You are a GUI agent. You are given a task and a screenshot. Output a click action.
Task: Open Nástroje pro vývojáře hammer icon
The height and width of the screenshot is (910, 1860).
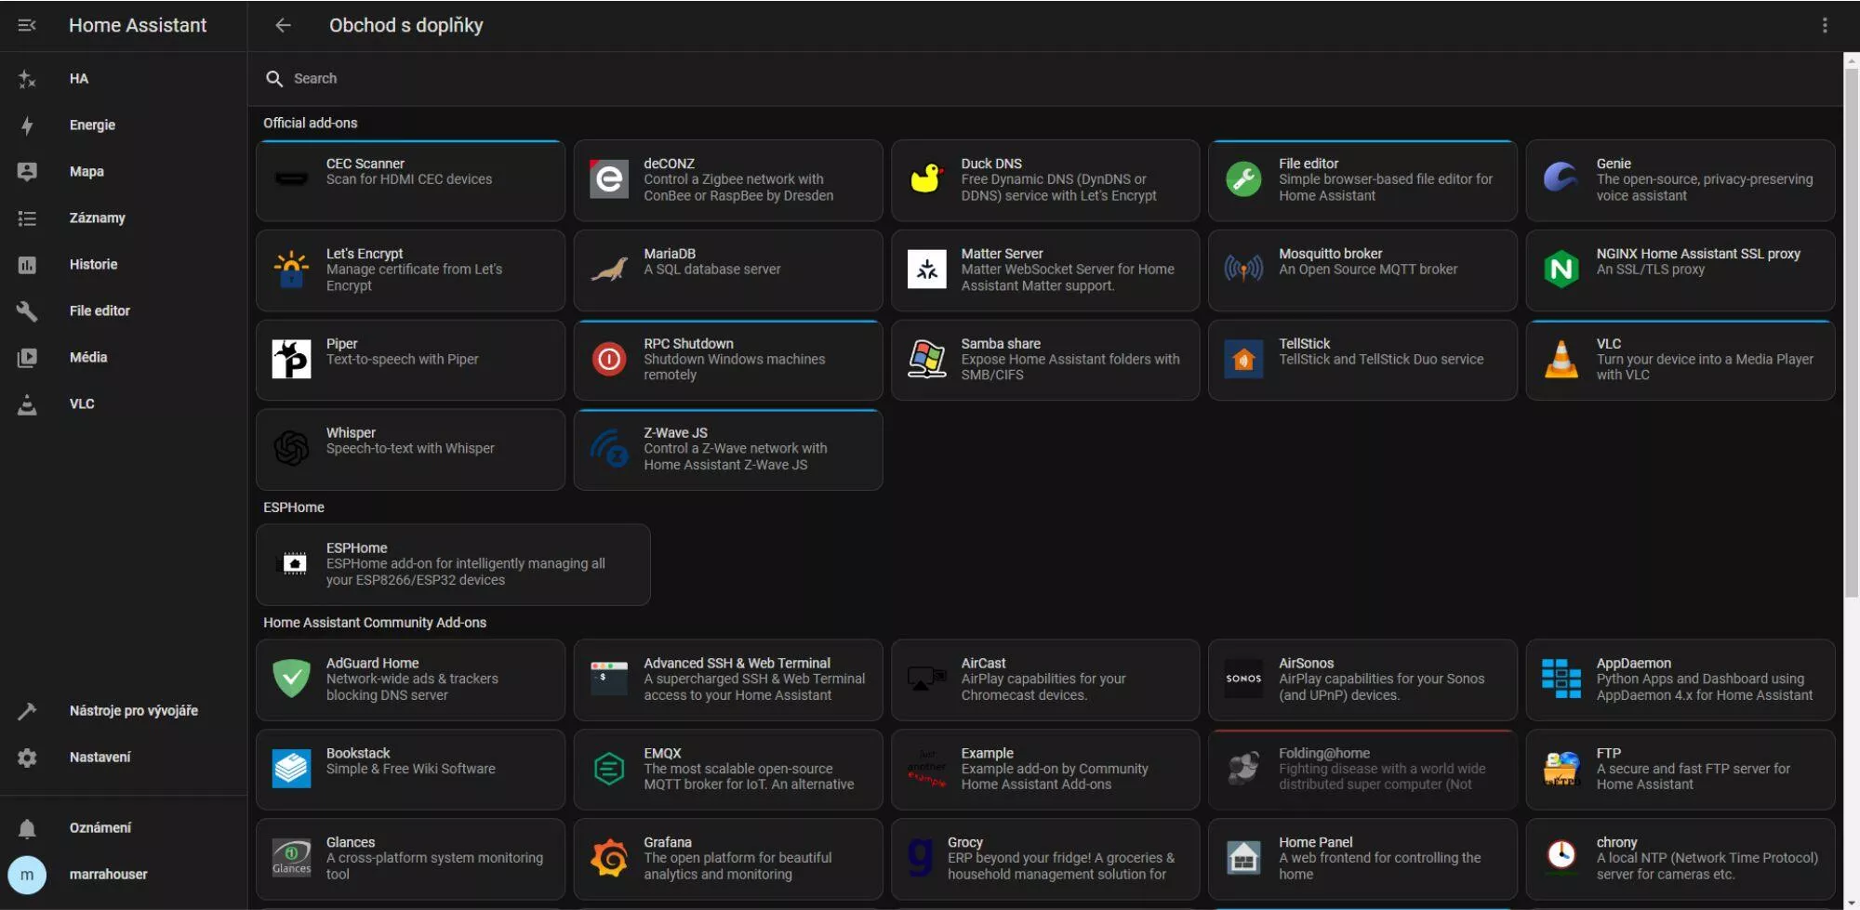[x=27, y=711]
